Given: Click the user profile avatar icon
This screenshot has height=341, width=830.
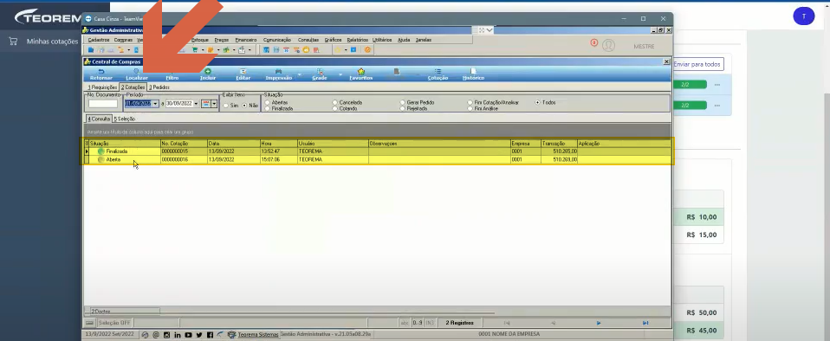Looking at the screenshot, I should (x=609, y=46).
